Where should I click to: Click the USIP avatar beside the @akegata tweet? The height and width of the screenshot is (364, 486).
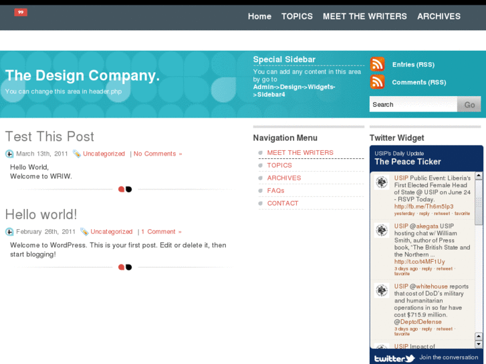click(x=382, y=230)
